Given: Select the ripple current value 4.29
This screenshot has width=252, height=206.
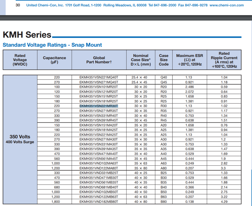Looking at the screenshot, I should tap(224, 202).
